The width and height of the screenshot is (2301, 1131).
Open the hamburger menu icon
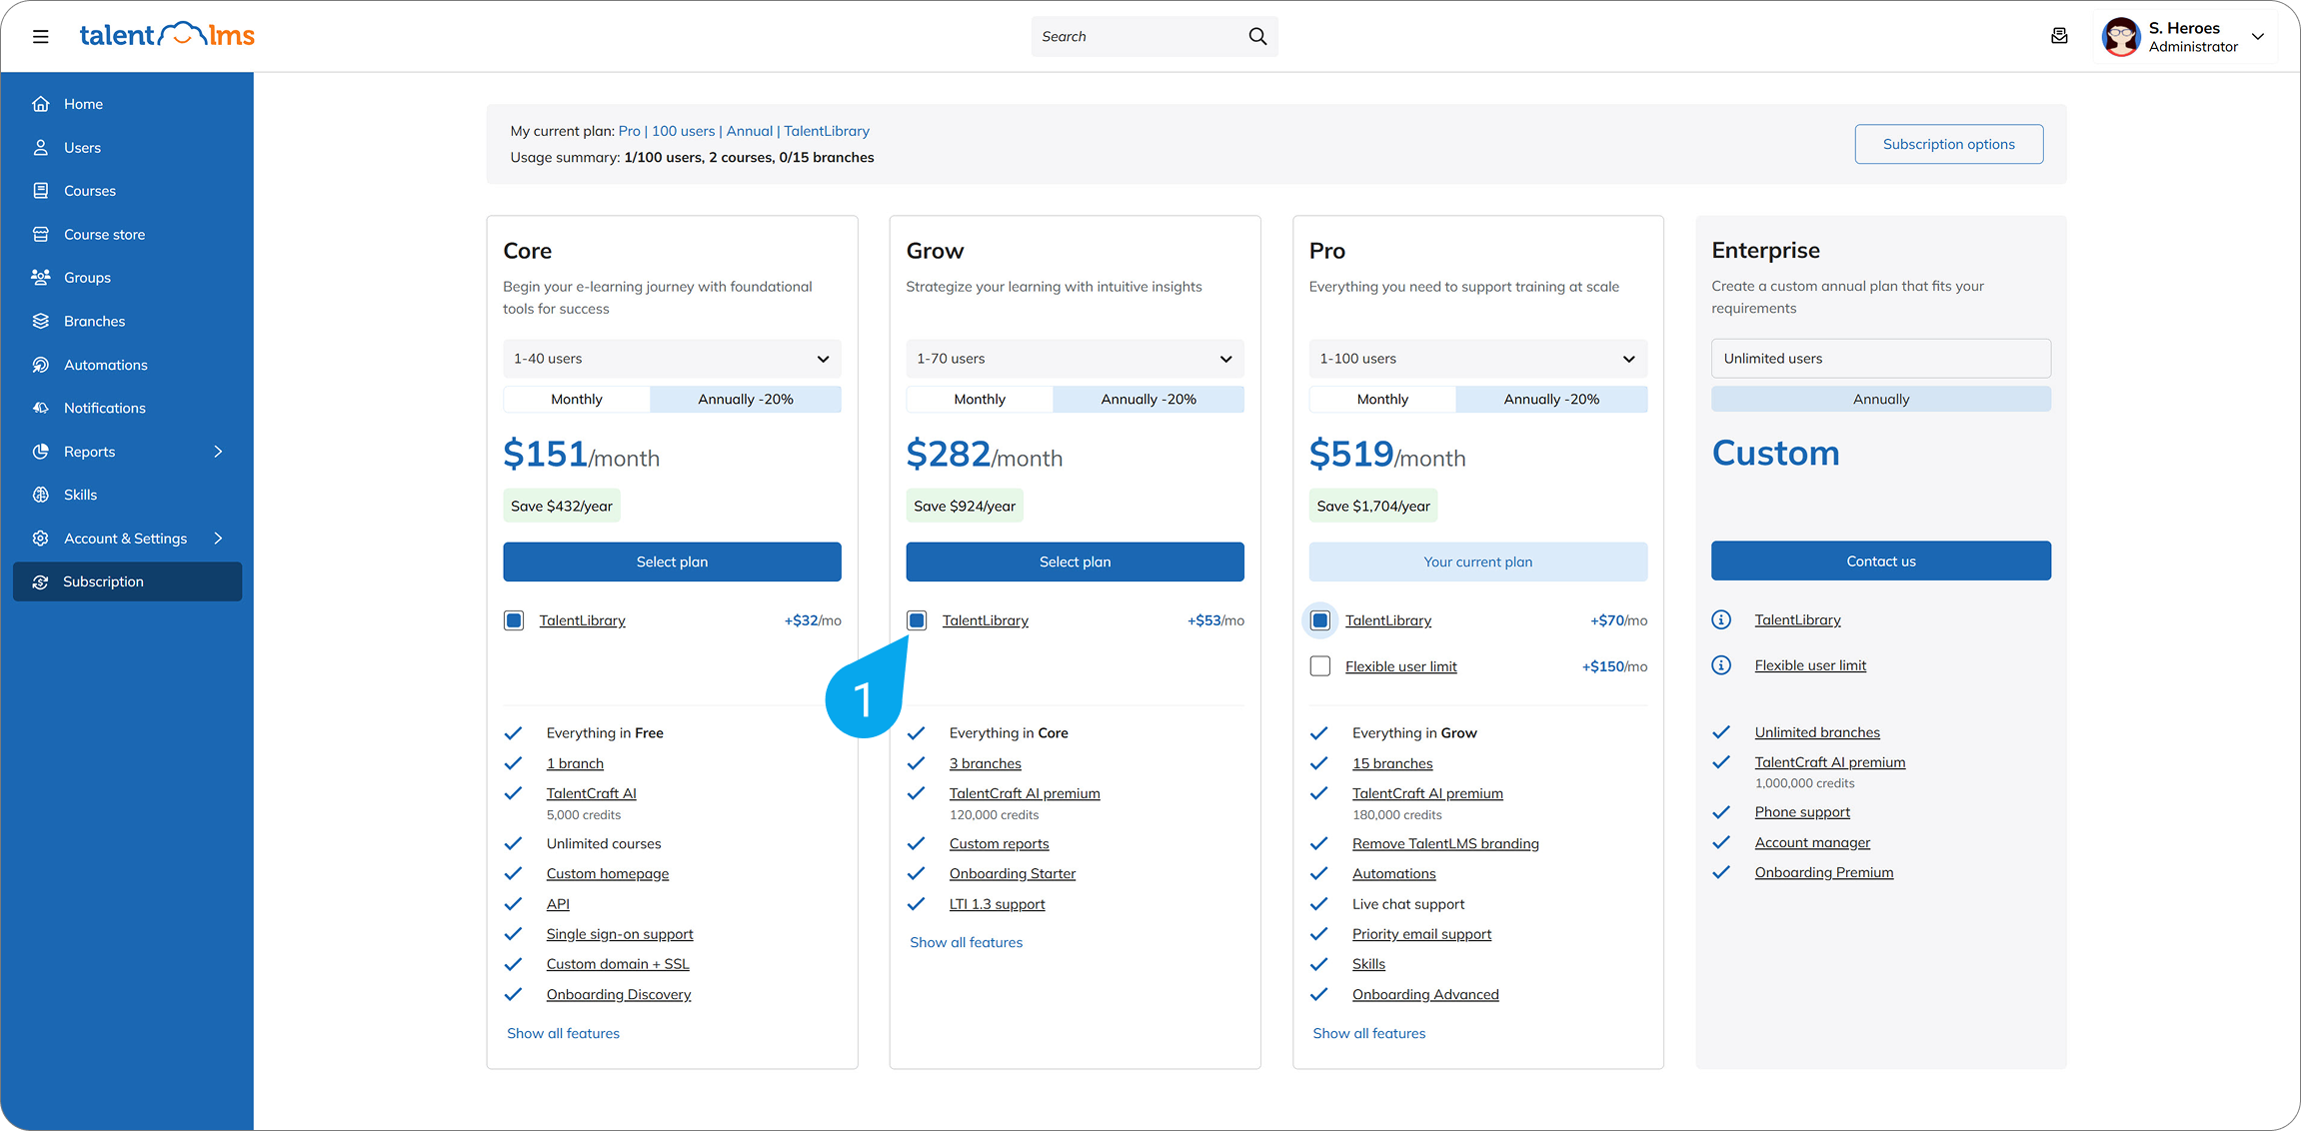(x=40, y=36)
